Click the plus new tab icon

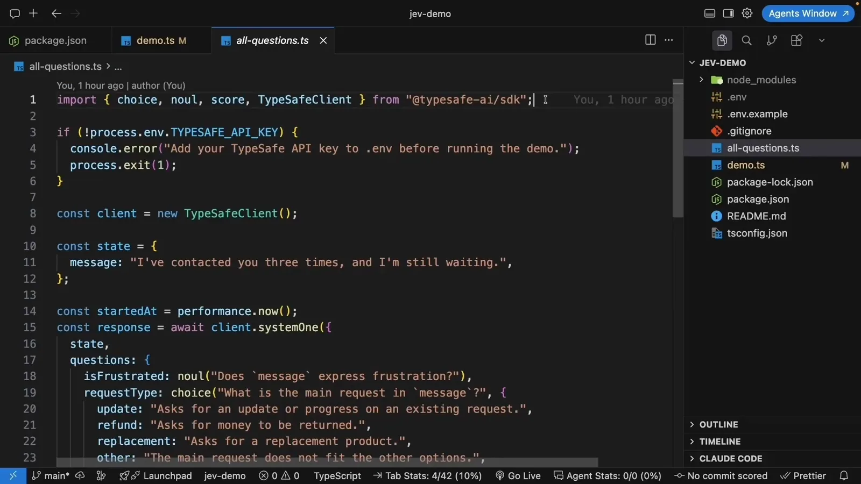[33, 13]
